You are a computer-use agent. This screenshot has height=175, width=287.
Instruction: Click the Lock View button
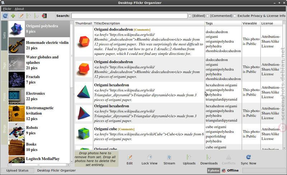tap(149, 160)
